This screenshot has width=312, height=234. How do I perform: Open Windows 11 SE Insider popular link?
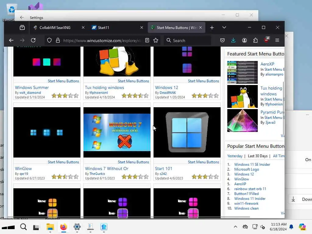click(x=252, y=165)
